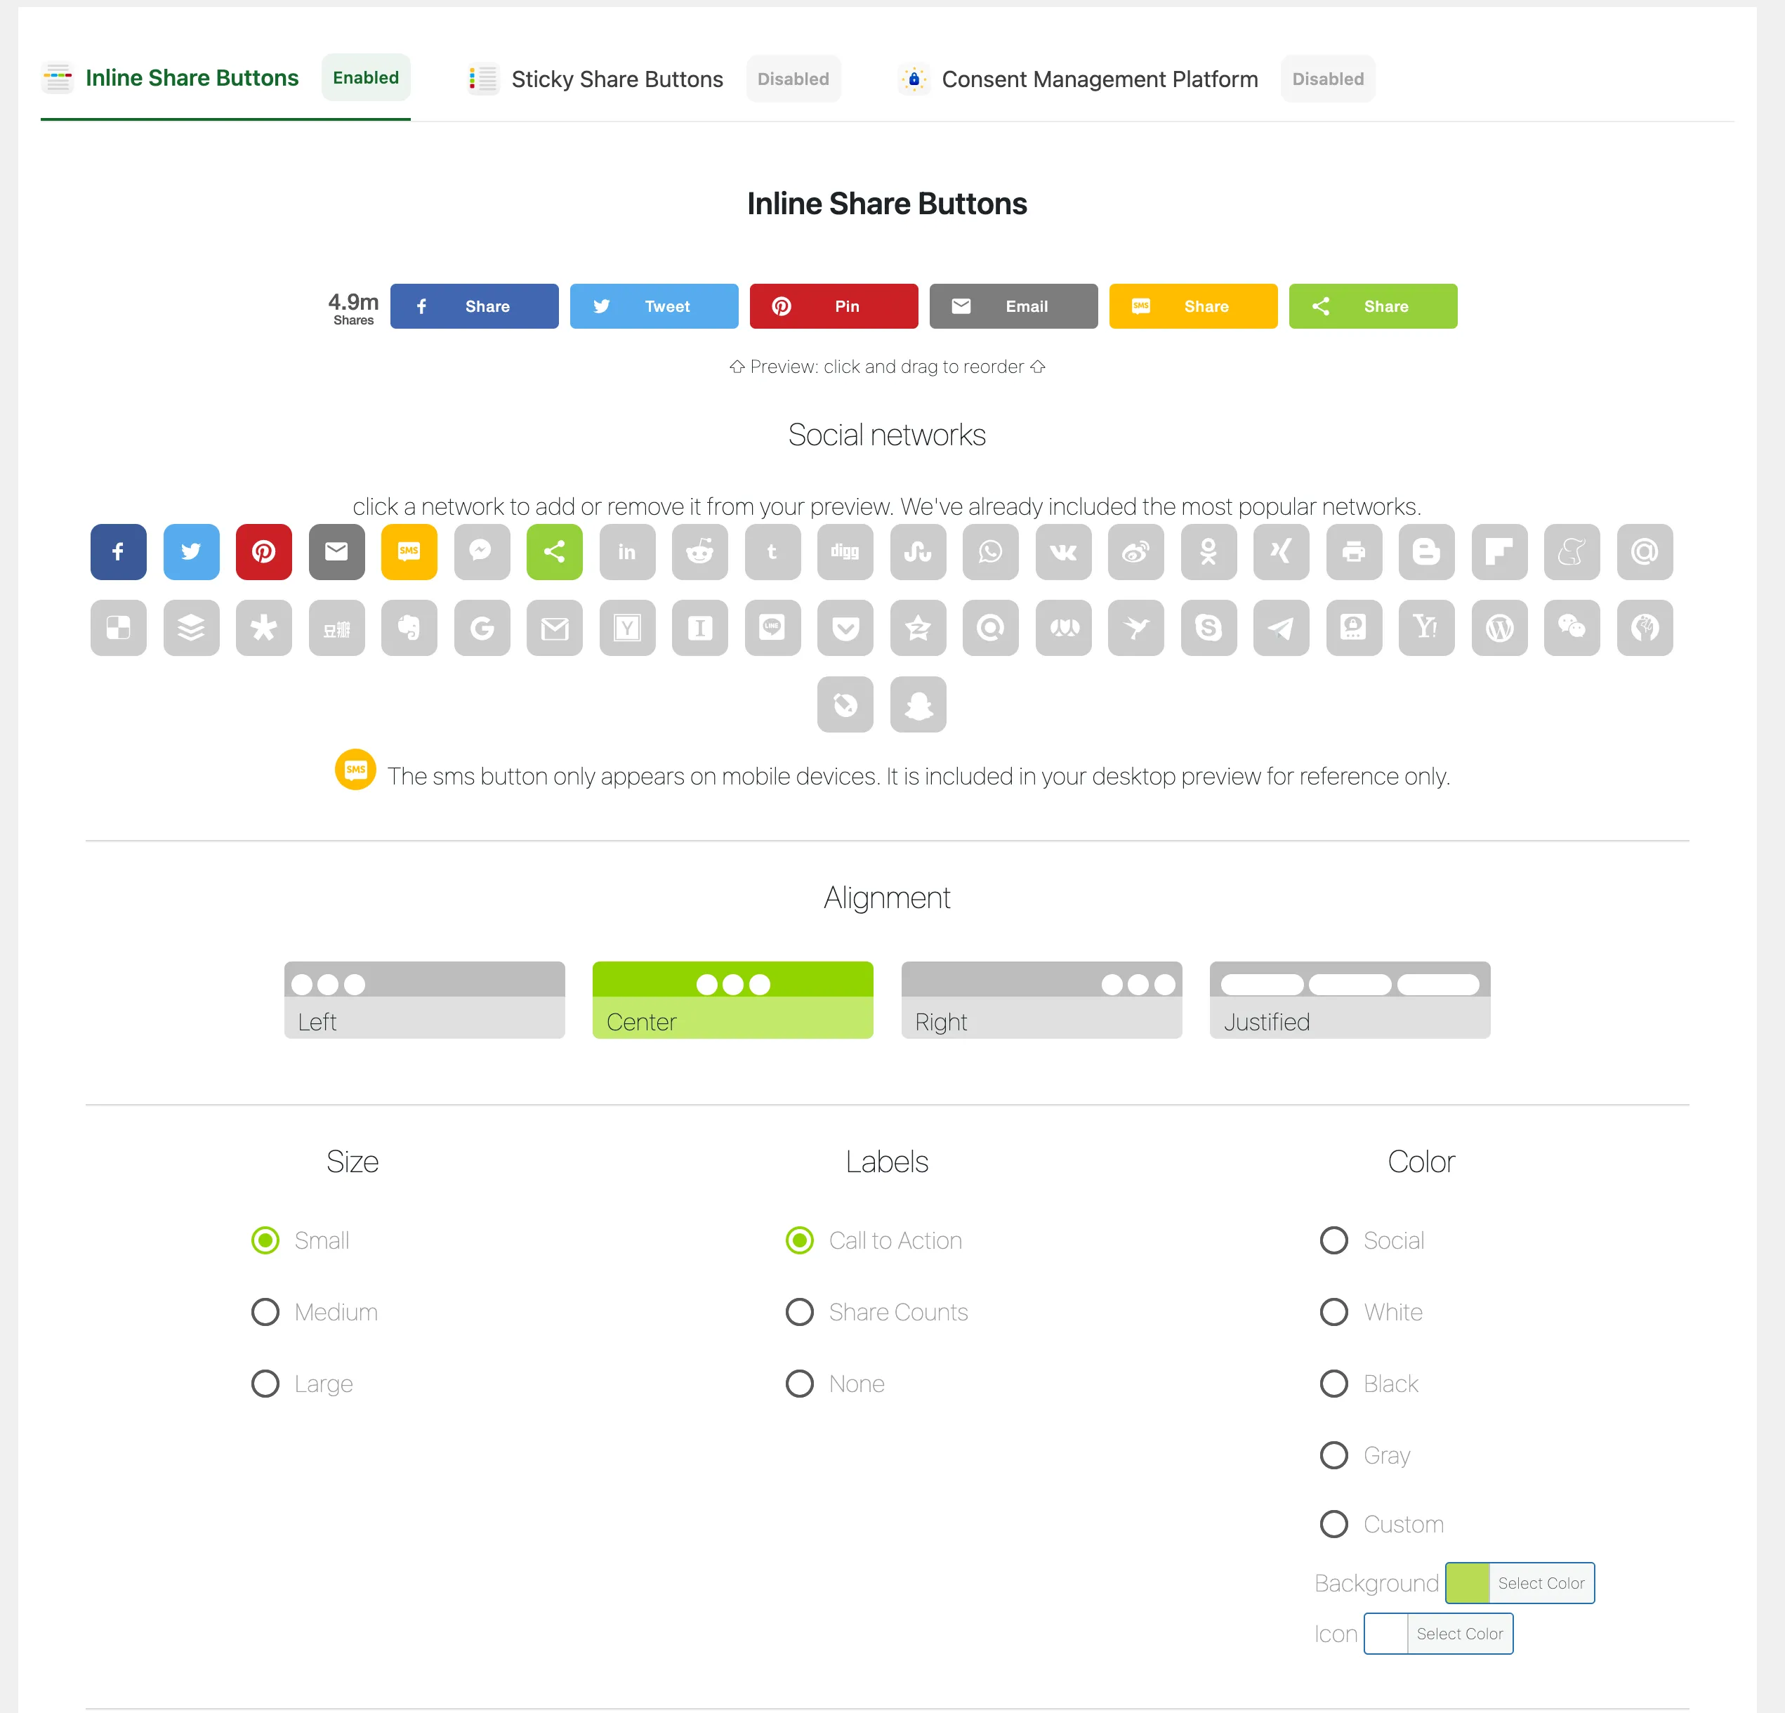The height and width of the screenshot is (1713, 1785).
Task: Remove the Pinterest network icon
Action: point(263,551)
